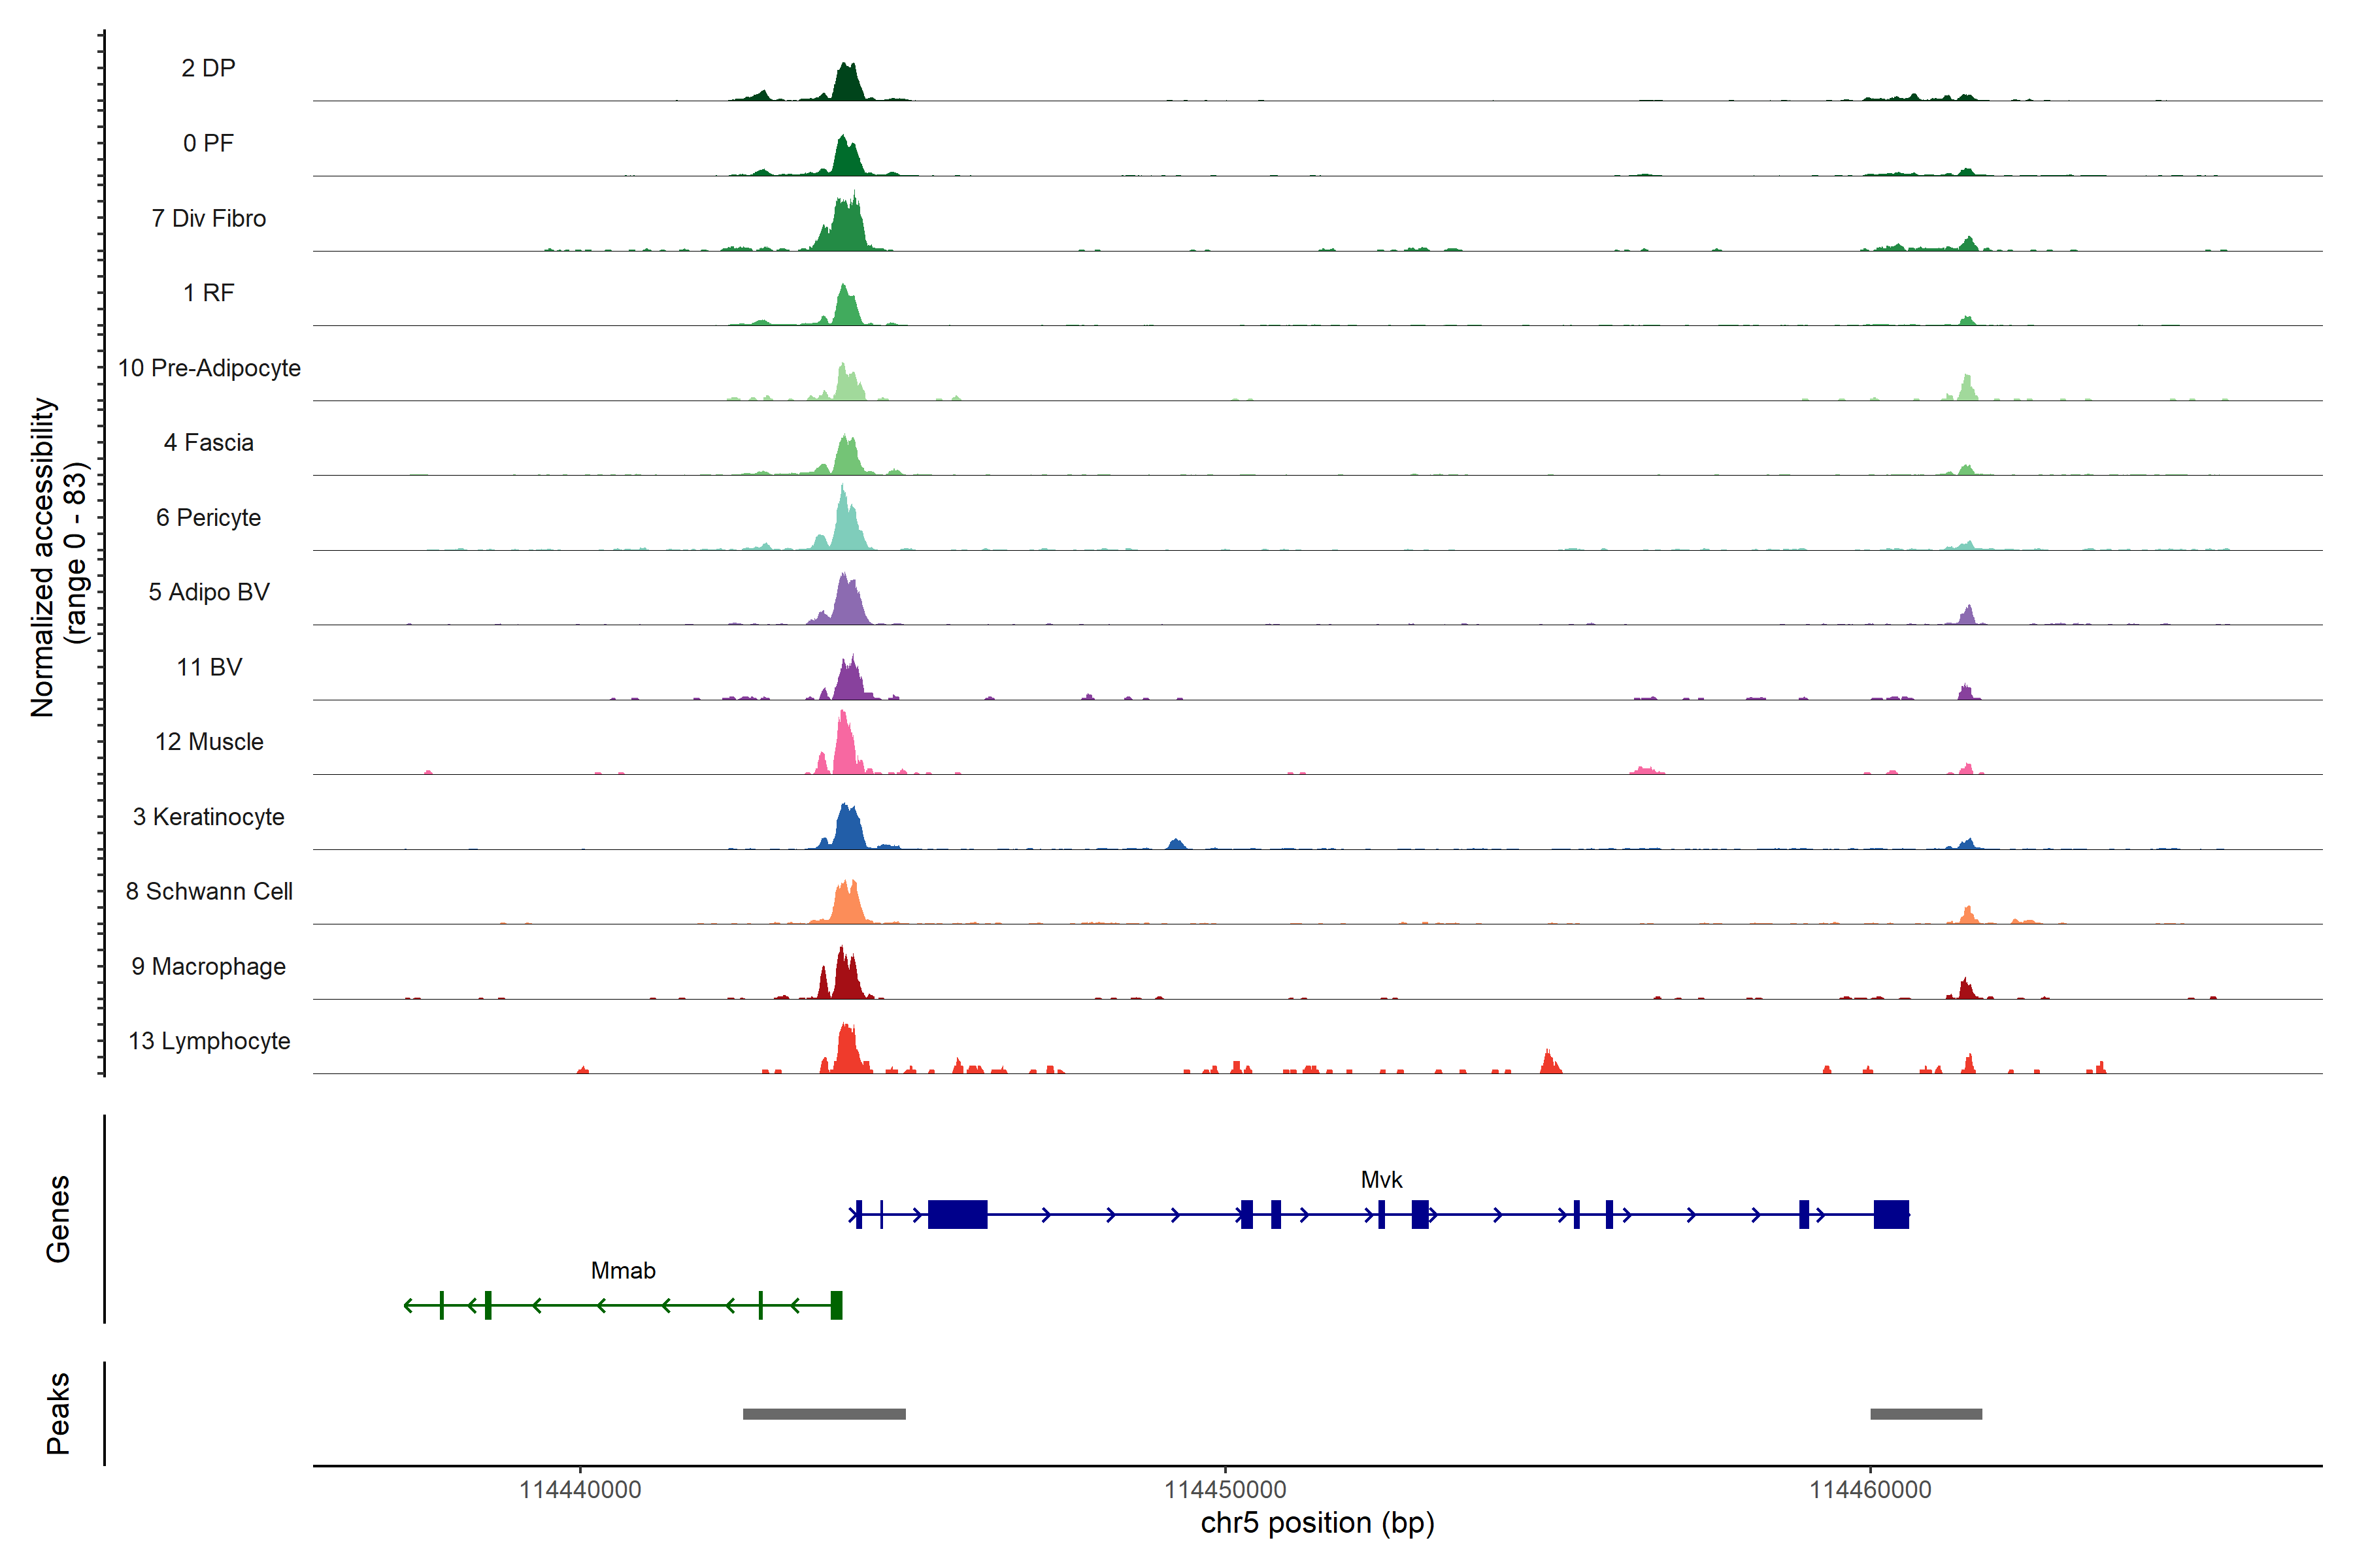Click the 10 Pre-Adipocyte label
The height and width of the screenshot is (1568, 2353).
pyautogui.click(x=208, y=368)
